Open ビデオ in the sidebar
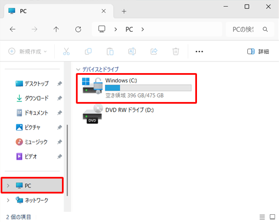 tap(27, 156)
